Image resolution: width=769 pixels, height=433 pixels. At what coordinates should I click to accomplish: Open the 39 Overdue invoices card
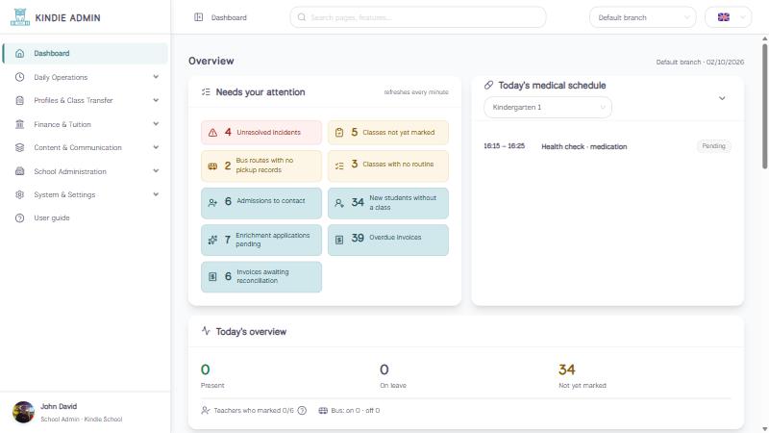[388, 240]
